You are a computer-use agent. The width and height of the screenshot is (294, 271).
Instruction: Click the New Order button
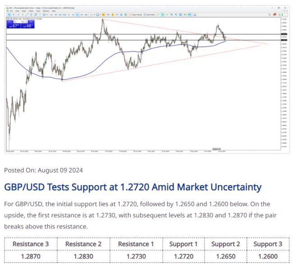click(x=149, y=14)
